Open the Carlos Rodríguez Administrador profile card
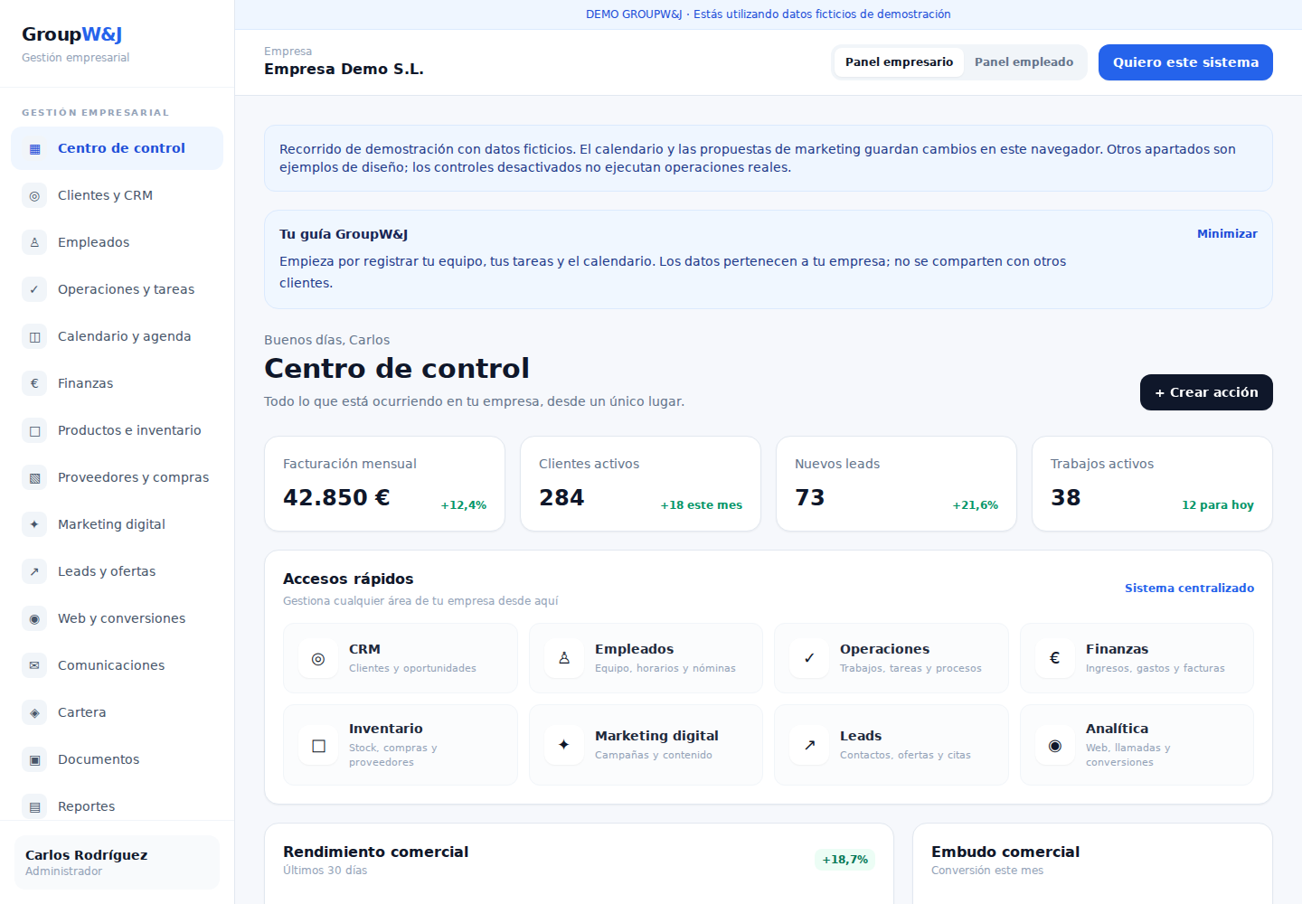This screenshot has width=1302, height=904. [x=117, y=862]
